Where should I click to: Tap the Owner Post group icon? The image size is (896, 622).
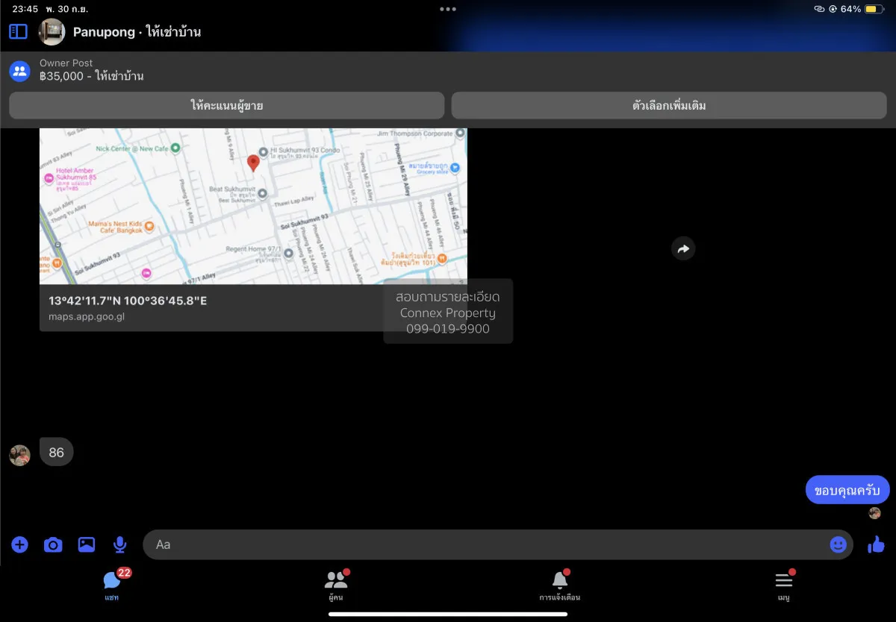tap(19, 71)
